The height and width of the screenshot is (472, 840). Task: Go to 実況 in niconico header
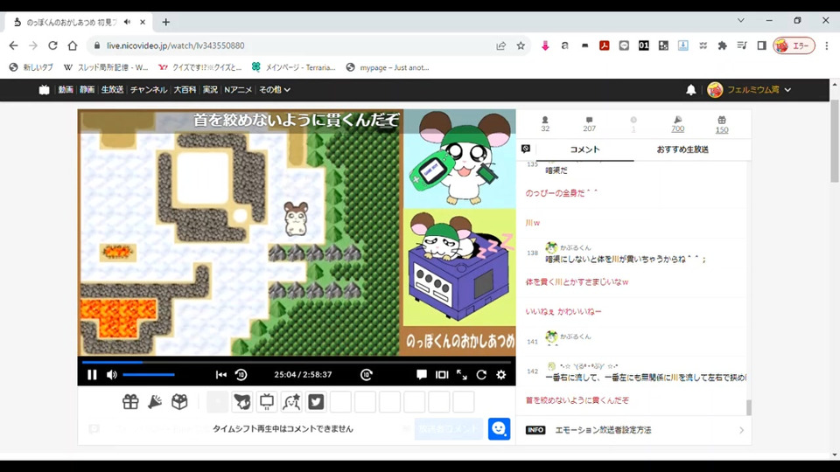click(210, 90)
